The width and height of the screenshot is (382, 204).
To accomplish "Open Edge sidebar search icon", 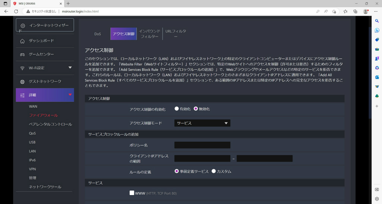I will pyautogui.click(x=377, y=21).
